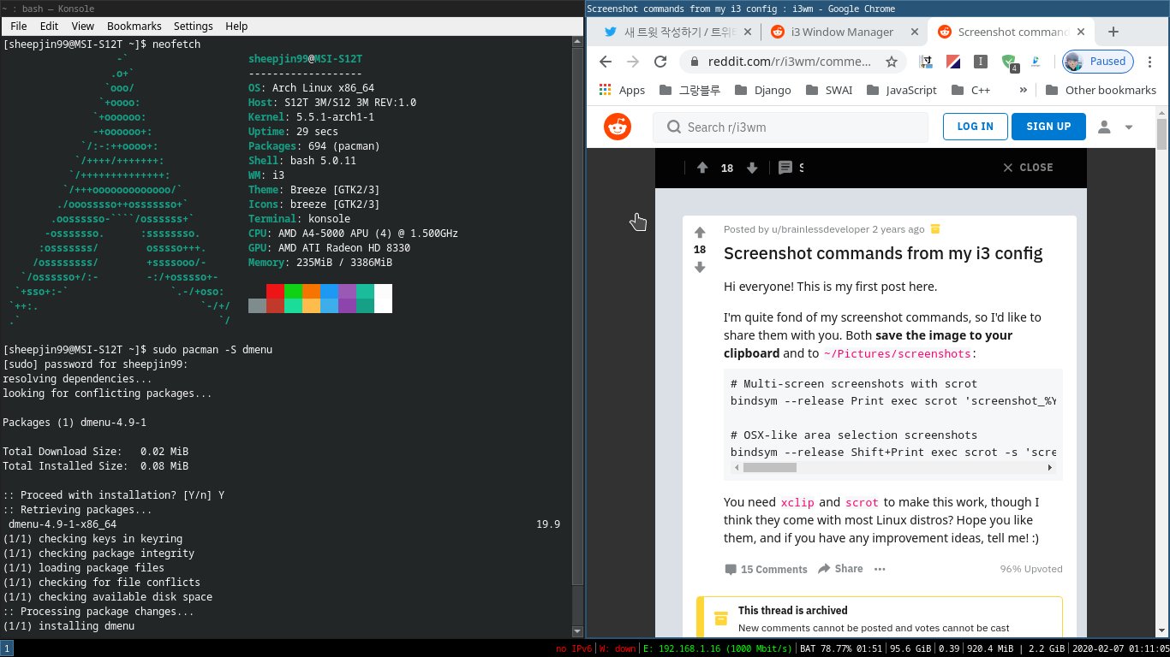Bookmark this page with the star icon
Image resolution: width=1170 pixels, height=657 pixels.
tap(892, 62)
